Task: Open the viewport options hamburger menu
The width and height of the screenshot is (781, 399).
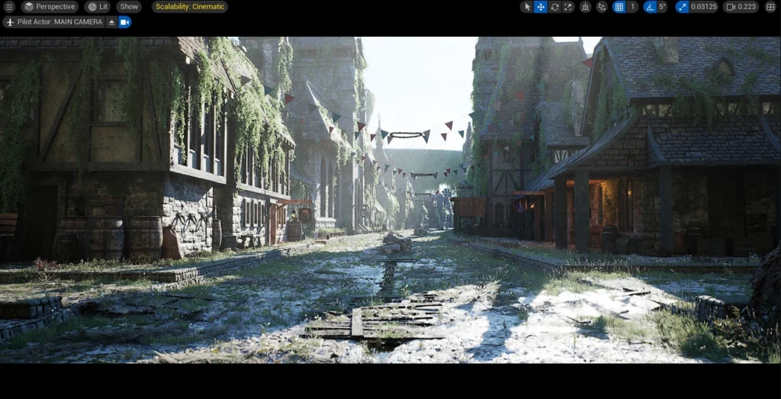Action: [9, 7]
